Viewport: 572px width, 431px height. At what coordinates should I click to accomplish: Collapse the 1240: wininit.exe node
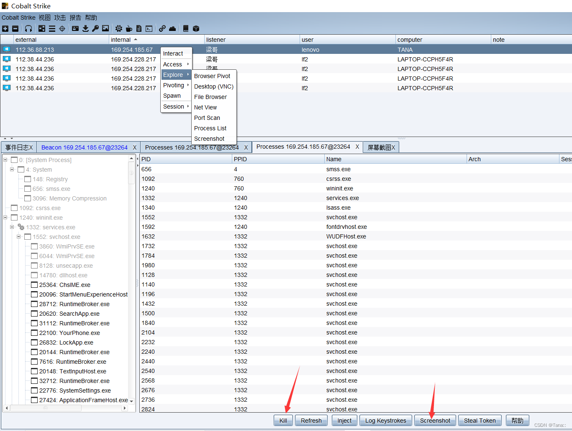pos(5,217)
